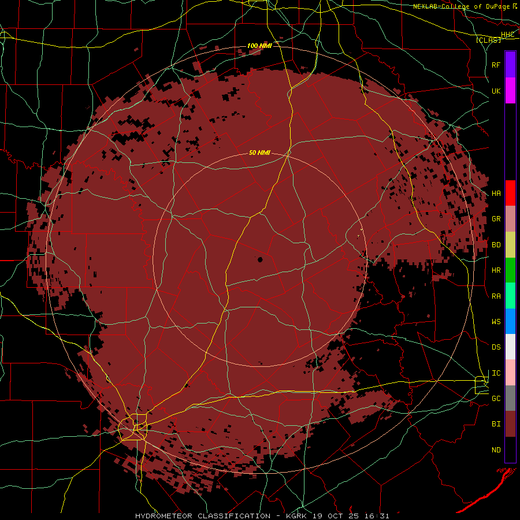Click the WS legend label
Viewport: 520px width, 520px height.
tap(496, 321)
